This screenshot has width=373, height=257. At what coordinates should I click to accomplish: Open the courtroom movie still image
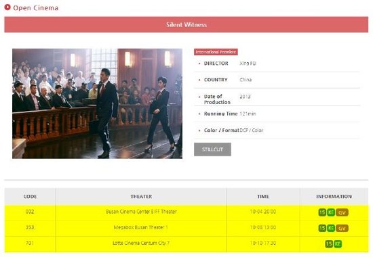click(97, 103)
